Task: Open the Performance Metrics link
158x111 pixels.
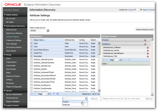Action: [14, 47]
